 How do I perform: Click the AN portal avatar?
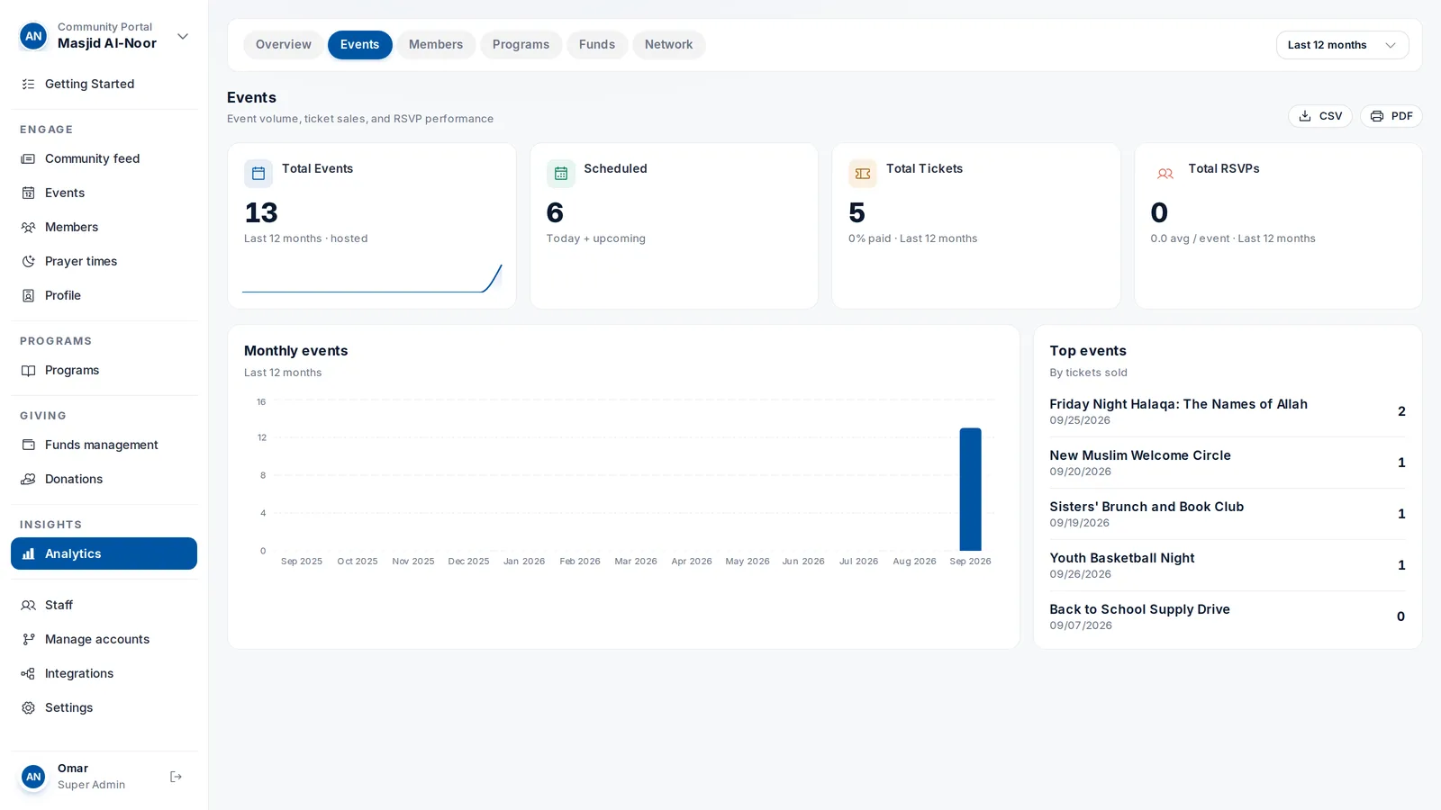coord(33,36)
